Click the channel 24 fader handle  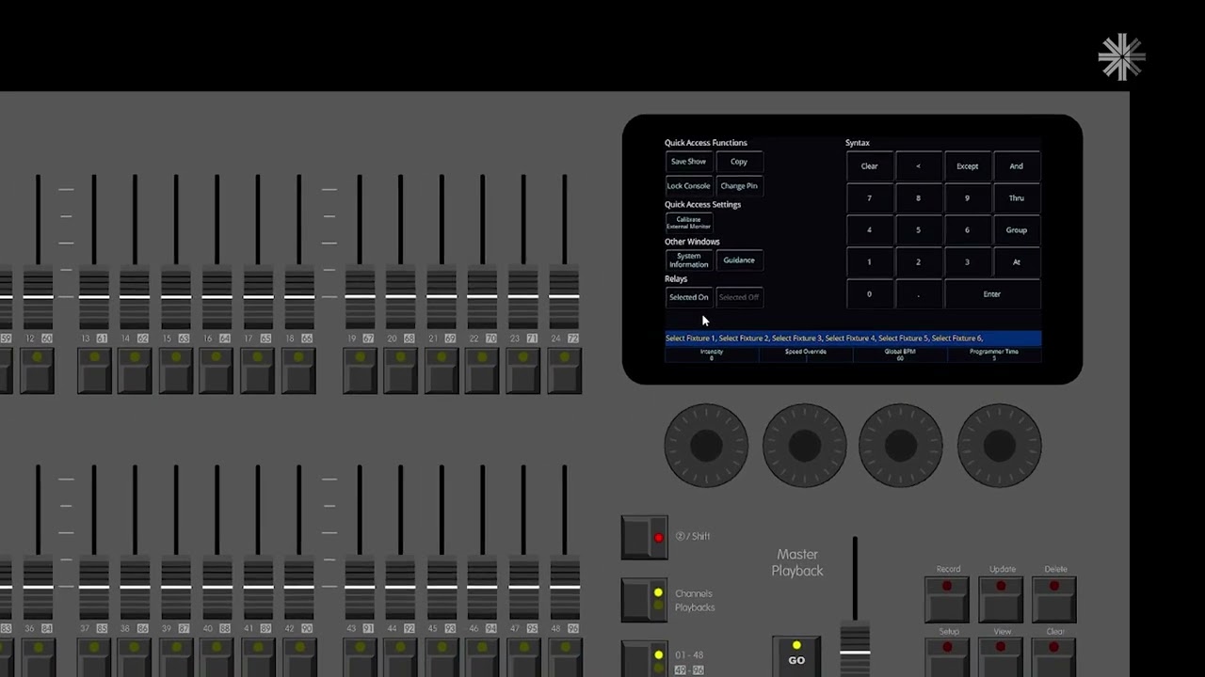point(564,297)
